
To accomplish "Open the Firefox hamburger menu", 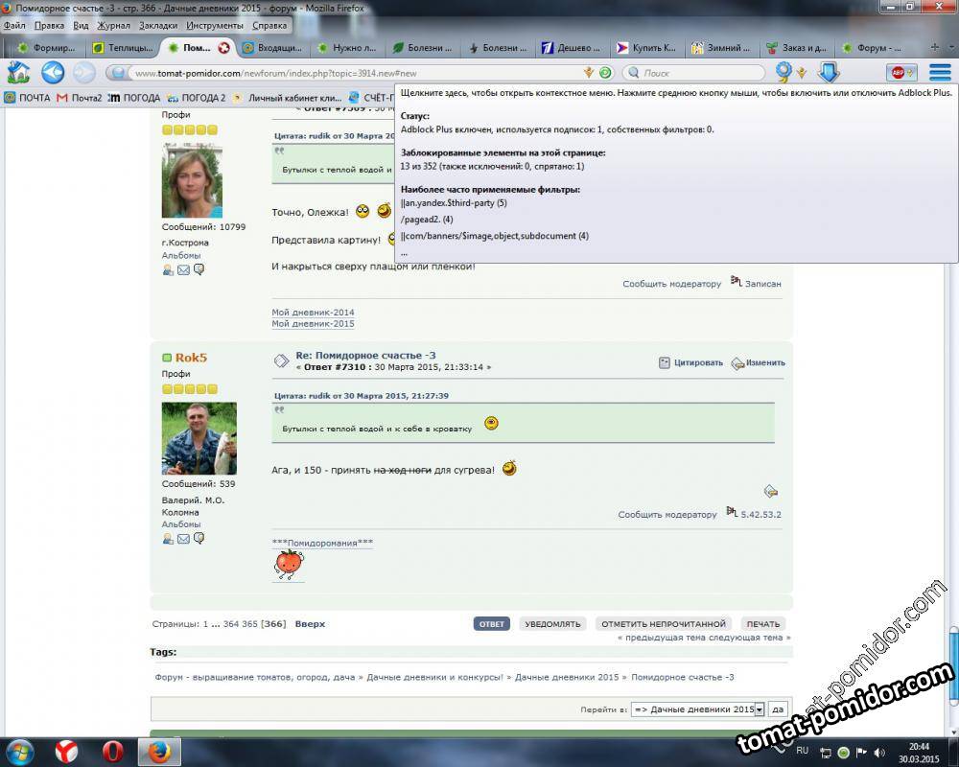I will (940, 72).
